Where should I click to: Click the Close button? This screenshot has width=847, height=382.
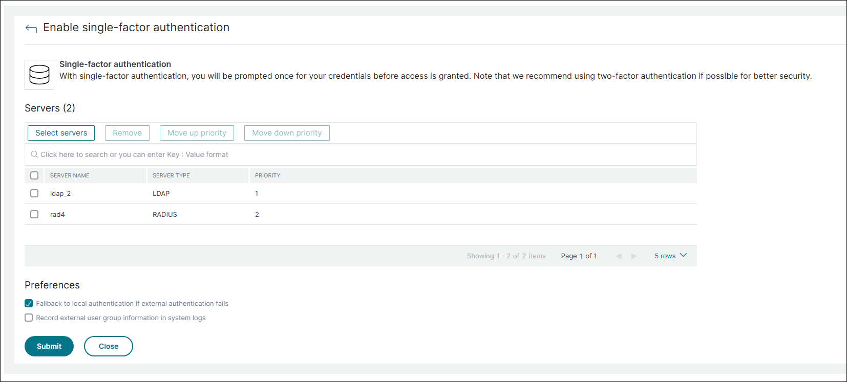pyautogui.click(x=109, y=346)
